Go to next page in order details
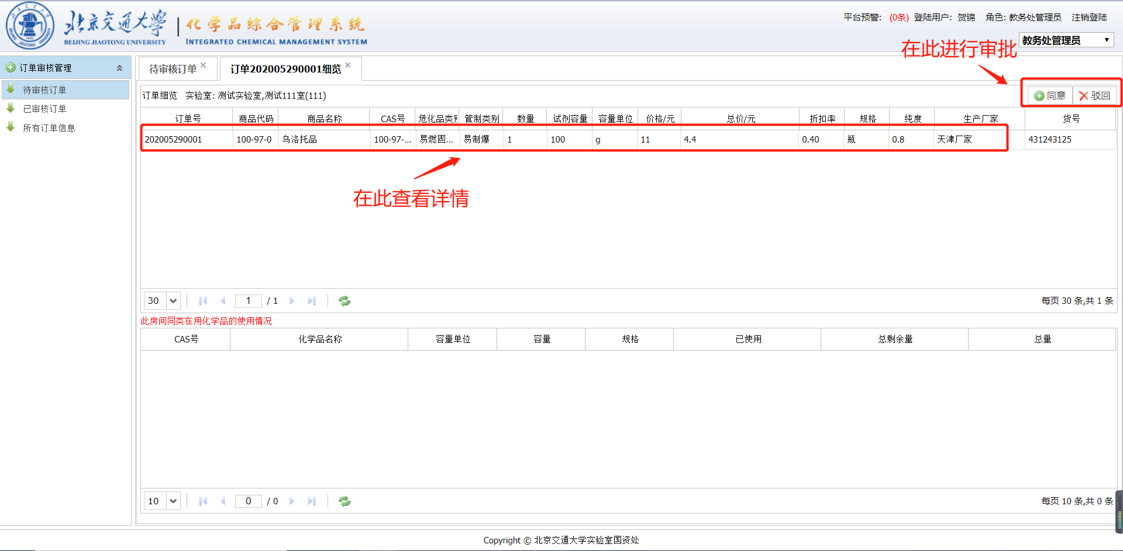1123x551 pixels. 292,301
